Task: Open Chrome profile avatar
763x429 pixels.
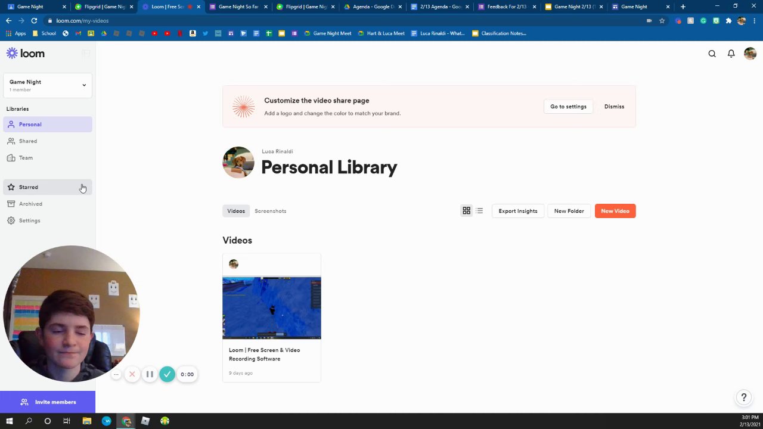Action: (742, 21)
